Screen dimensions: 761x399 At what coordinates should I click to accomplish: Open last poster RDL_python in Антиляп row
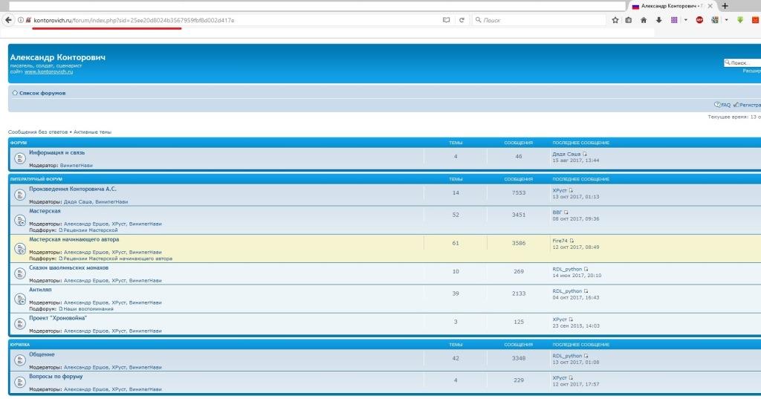[x=567, y=291]
